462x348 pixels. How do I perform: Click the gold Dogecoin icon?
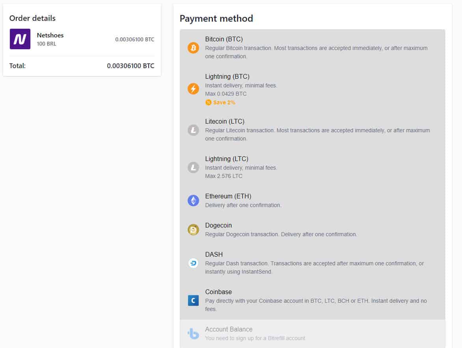coord(193,230)
